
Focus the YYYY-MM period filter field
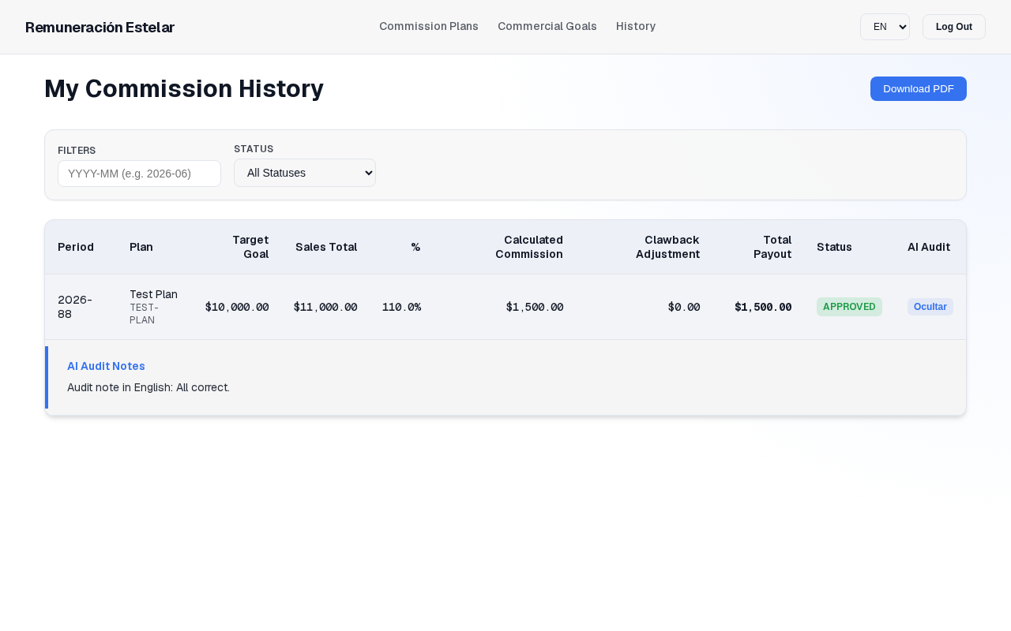139,174
